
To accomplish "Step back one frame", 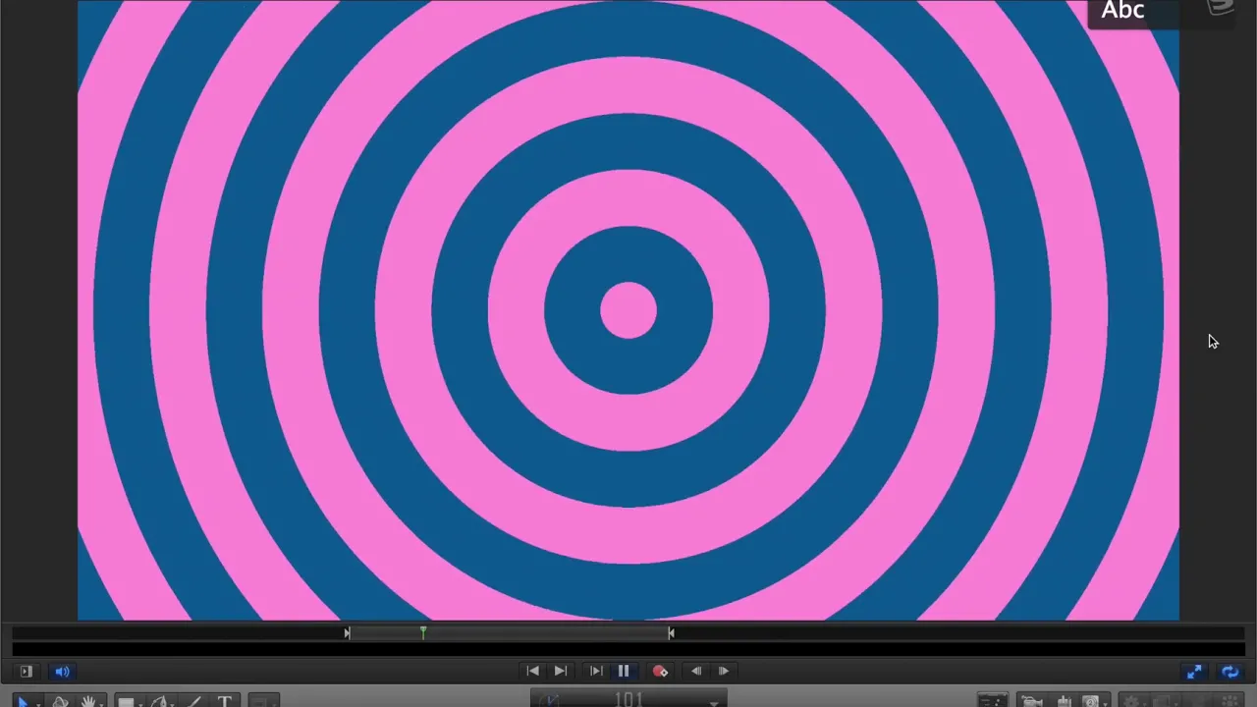I will (696, 672).
